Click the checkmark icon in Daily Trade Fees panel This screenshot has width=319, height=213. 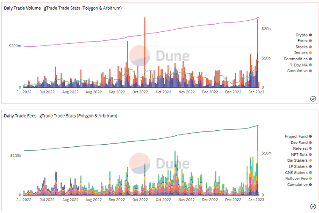click(313, 206)
